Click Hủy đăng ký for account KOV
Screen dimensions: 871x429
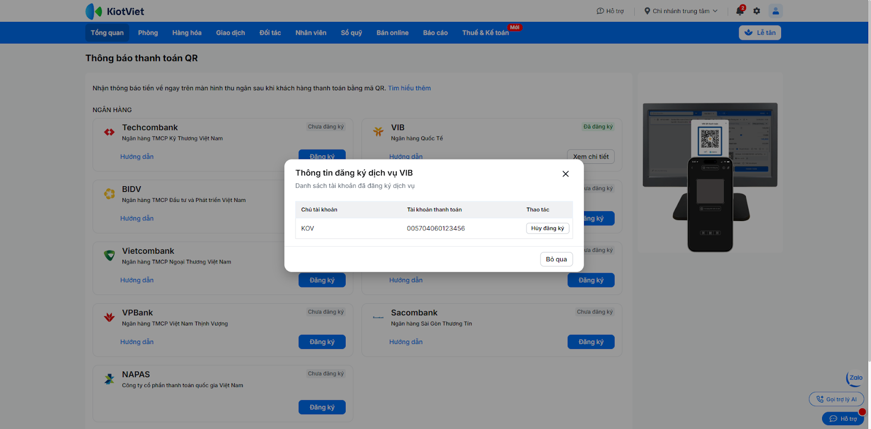[548, 228]
